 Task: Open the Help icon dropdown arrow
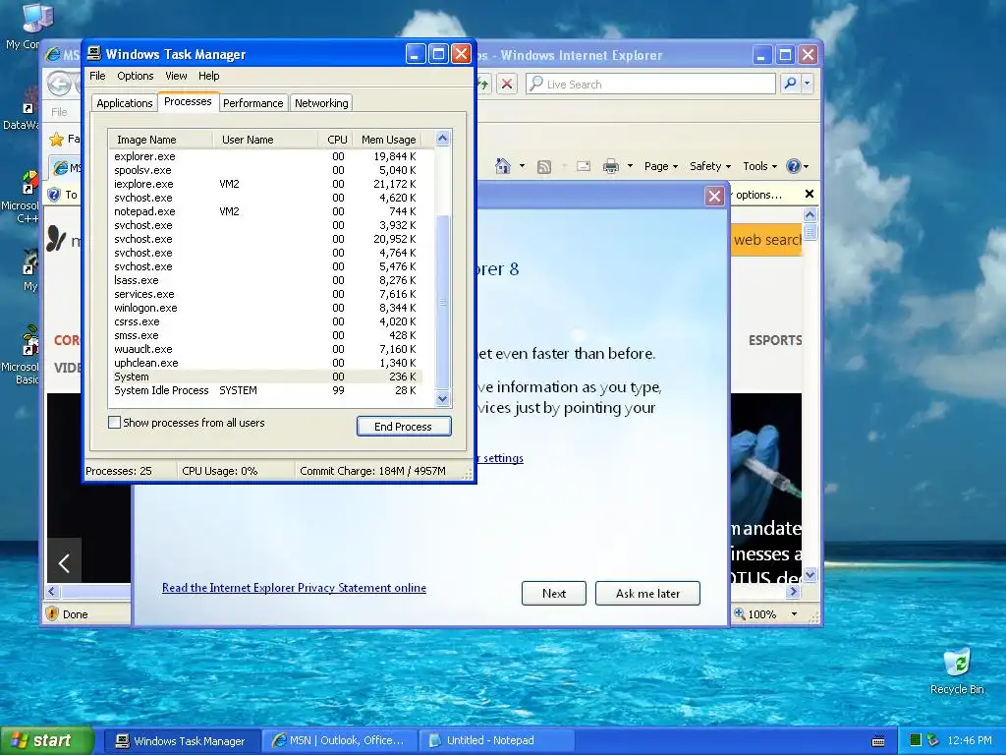tap(806, 166)
